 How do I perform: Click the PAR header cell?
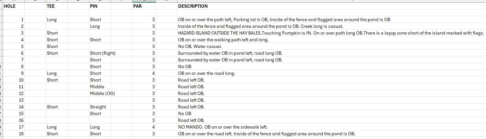pyautogui.click(x=138, y=6)
